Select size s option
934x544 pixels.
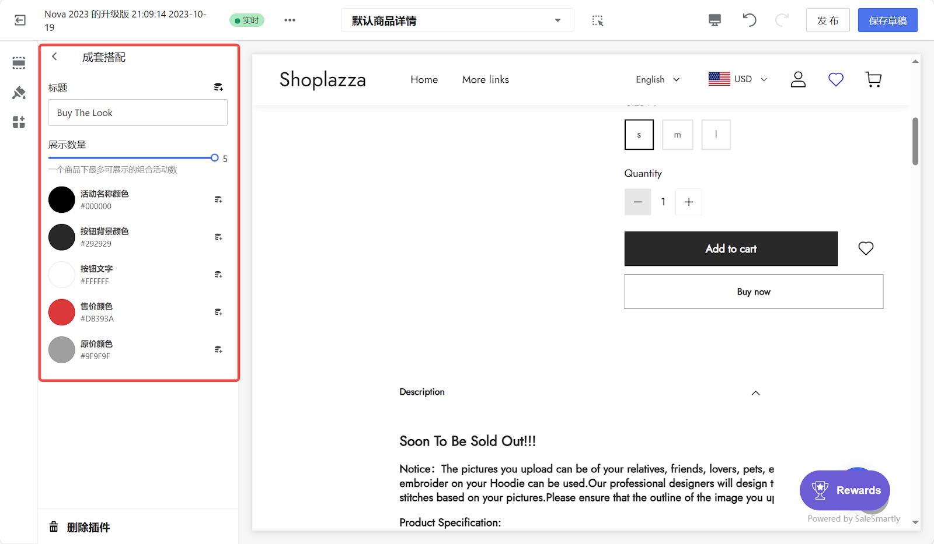[x=639, y=135]
